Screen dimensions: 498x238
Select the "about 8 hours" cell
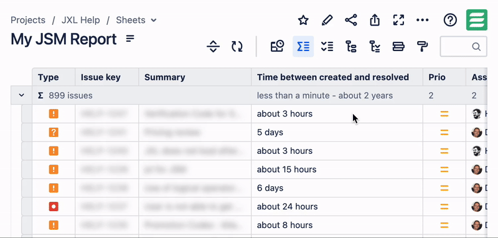tap(337, 225)
